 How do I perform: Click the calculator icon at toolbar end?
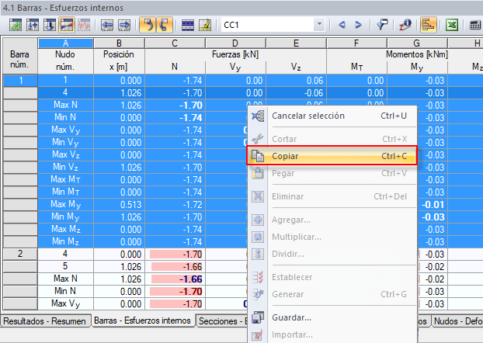pos(474,25)
